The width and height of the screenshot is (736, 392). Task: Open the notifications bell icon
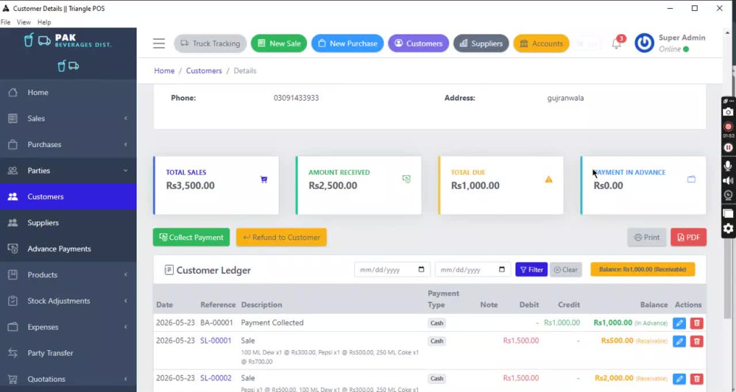pos(616,43)
